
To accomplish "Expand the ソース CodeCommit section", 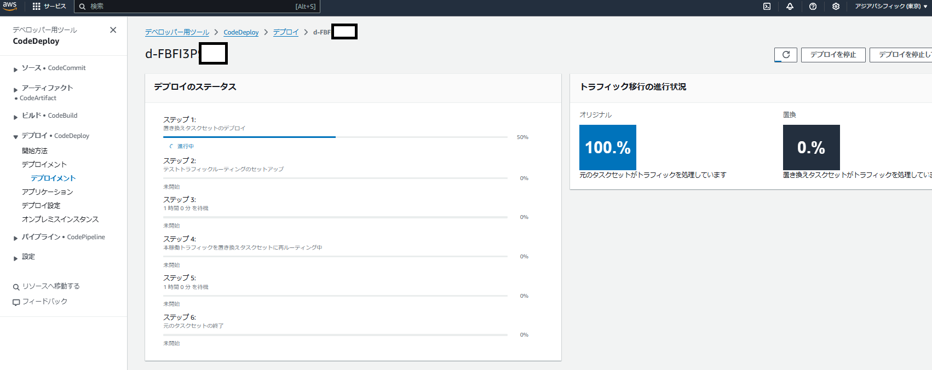I will click(15, 69).
